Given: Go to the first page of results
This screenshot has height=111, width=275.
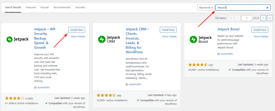Looking at the screenshot, I should coord(231,18).
